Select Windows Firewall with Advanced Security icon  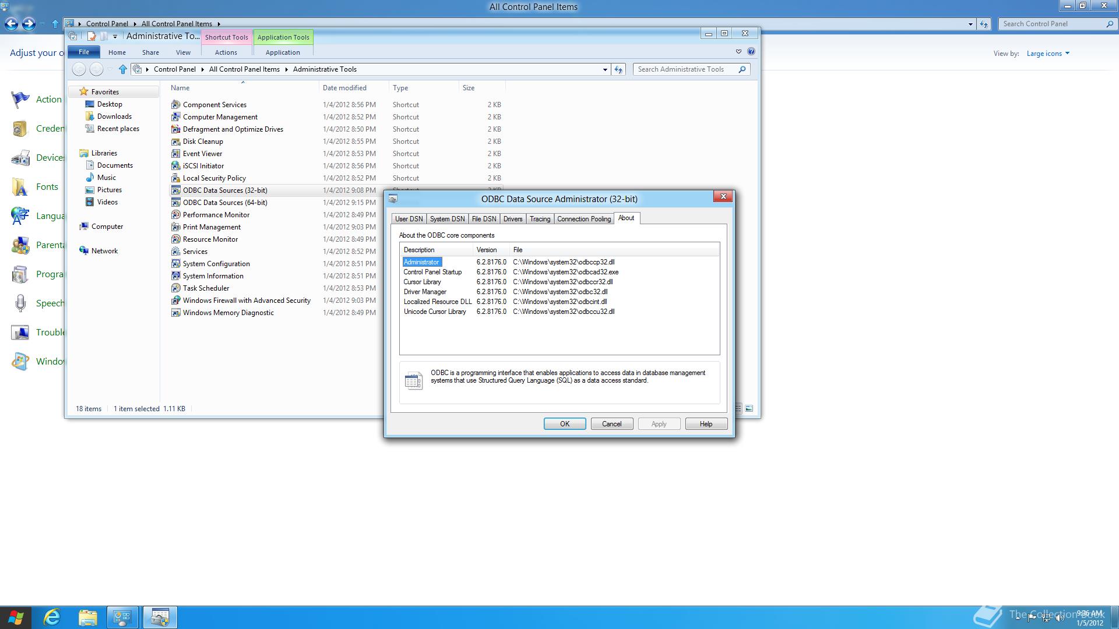(175, 301)
